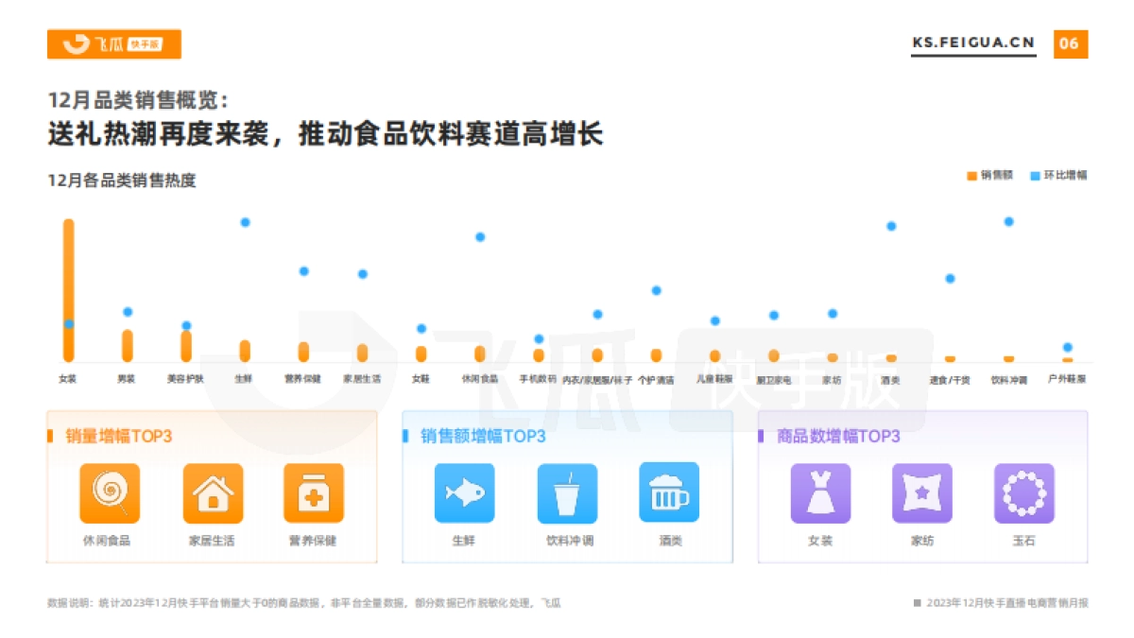The width and height of the screenshot is (1134, 638).
Task: Click the 营养保健 medicine kit icon
Action: pos(313,491)
